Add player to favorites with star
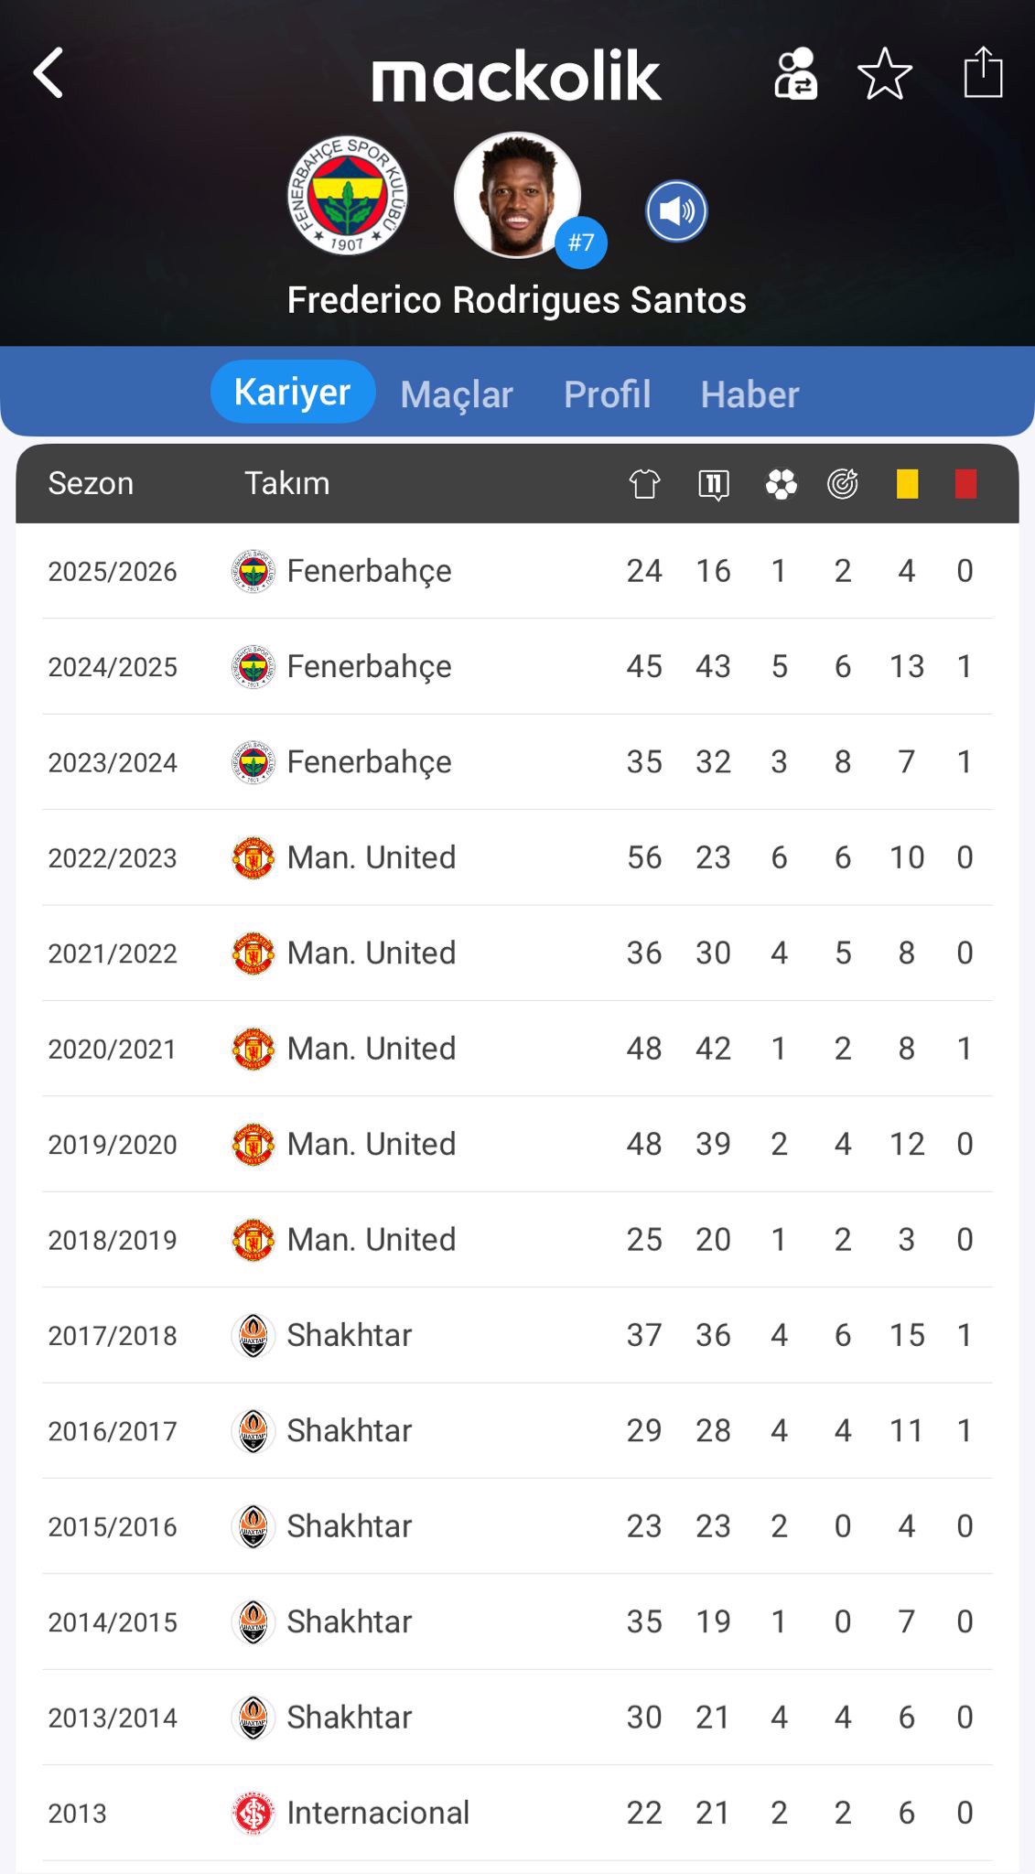The image size is (1035, 1874). coord(884,73)
